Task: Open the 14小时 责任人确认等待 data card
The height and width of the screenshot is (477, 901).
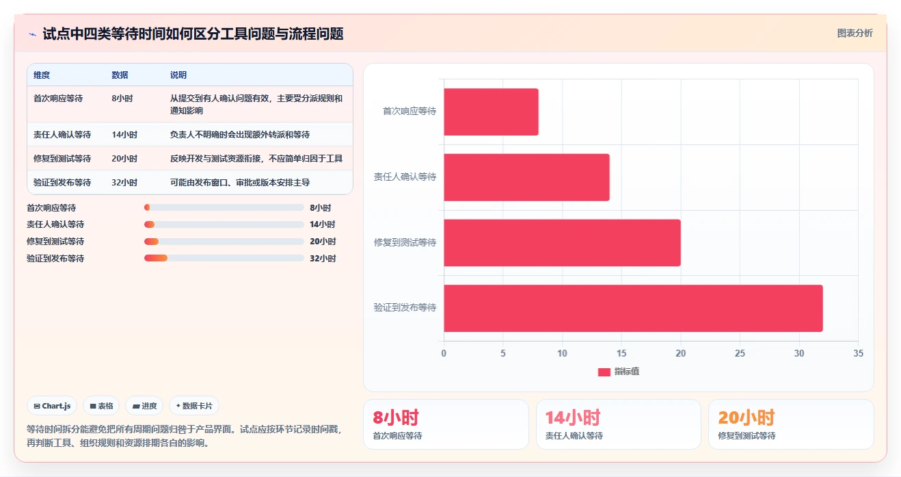Action: click(x=619, y=424)
